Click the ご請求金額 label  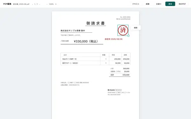[x=65, y=41]
